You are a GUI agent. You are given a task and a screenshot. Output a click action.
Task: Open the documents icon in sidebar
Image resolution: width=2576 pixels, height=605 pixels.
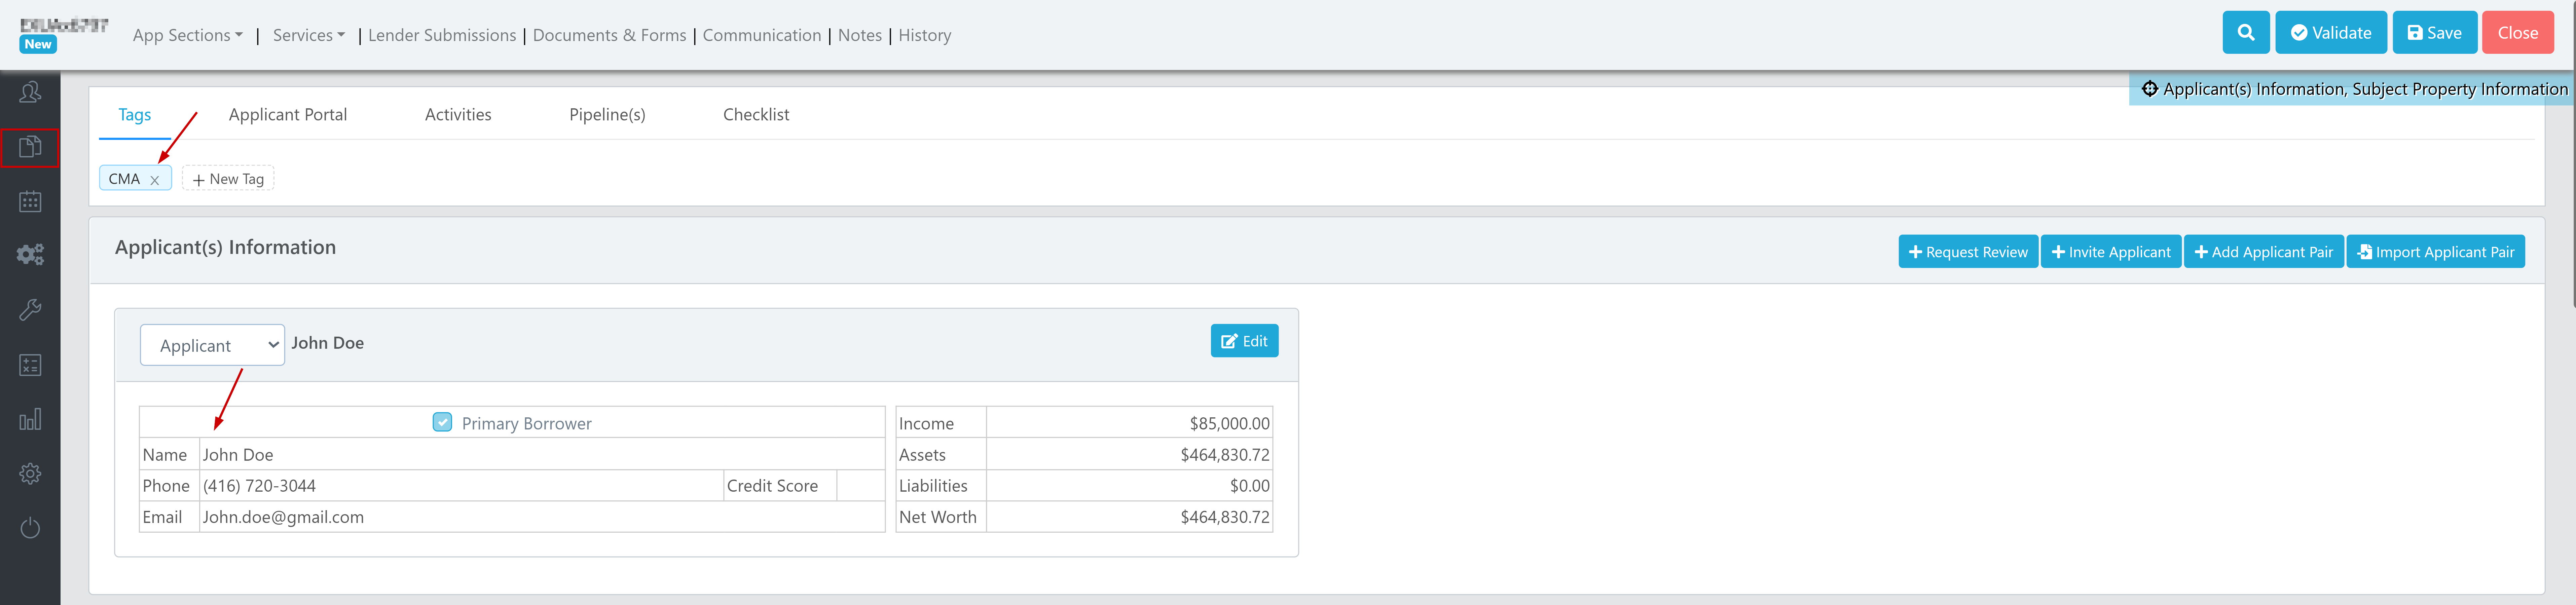30,147
